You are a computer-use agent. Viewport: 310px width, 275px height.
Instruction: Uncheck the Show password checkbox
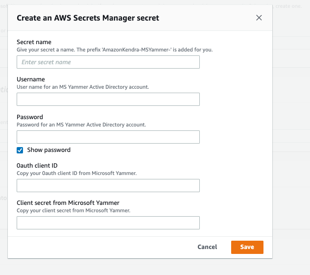[20, 150]
